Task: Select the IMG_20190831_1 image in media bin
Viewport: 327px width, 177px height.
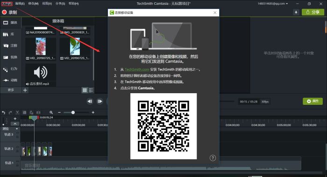Action: tap(75, 31)
